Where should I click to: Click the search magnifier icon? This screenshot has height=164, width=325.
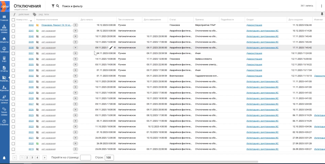(x=58, y=6)
